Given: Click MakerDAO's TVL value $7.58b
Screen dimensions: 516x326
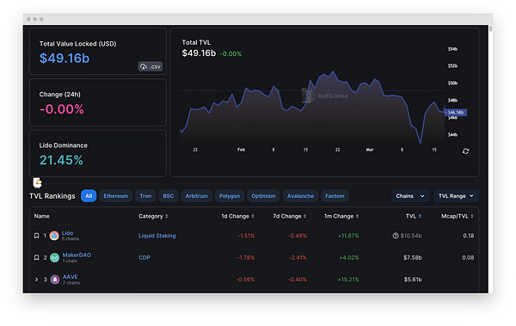Looking at the screenshot, I should 412,257.
